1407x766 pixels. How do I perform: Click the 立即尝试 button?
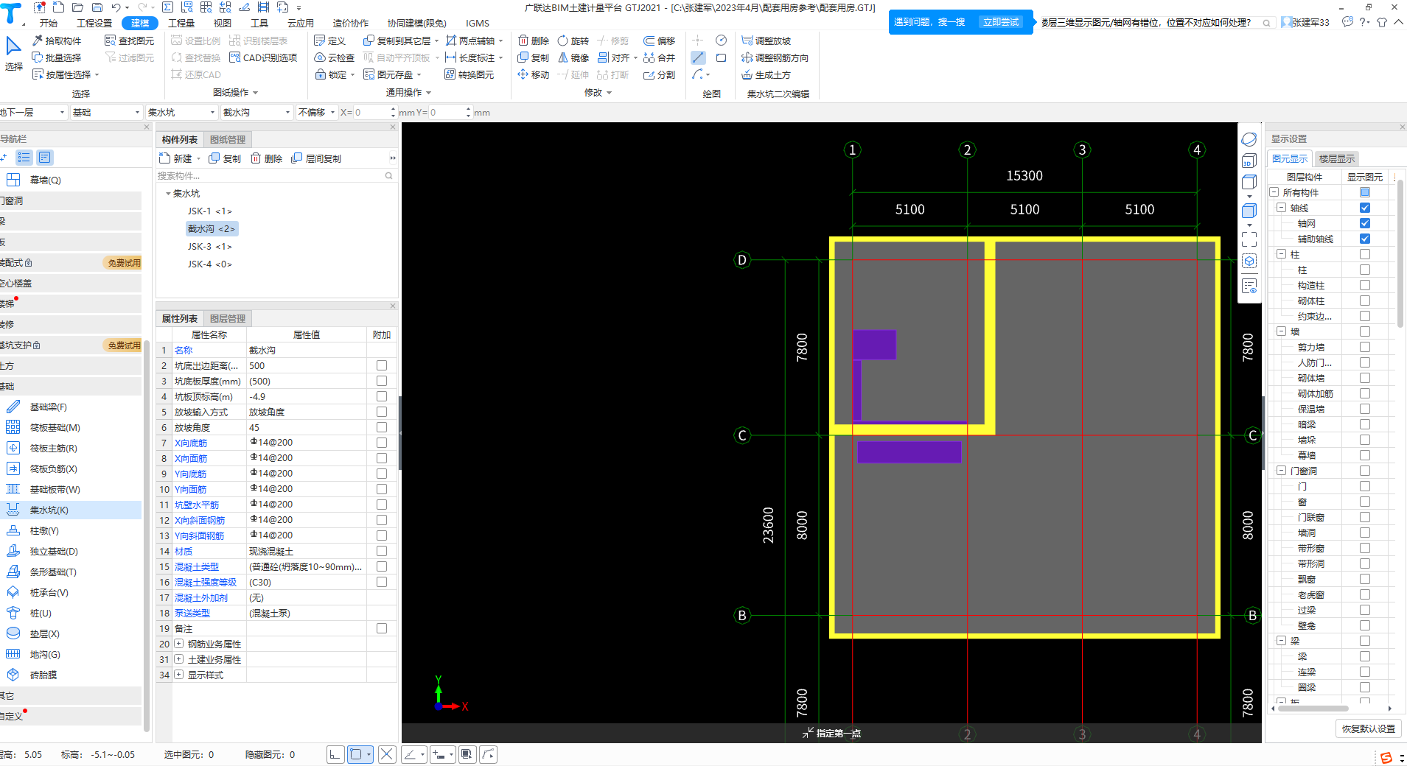click(x=1000, y=22)
